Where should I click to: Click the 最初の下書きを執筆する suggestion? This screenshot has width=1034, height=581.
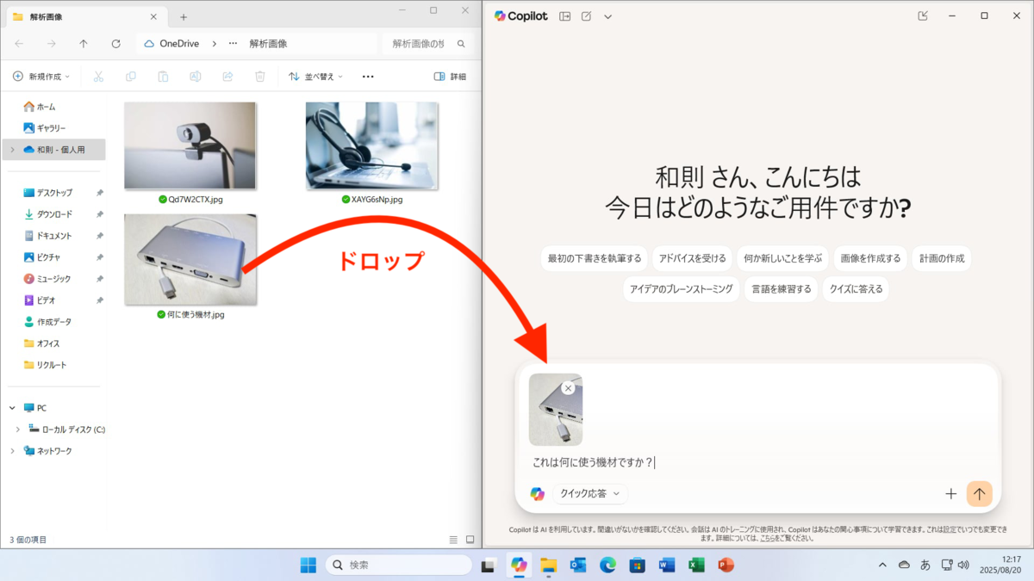pyautogui.click(x=595, y=258)
